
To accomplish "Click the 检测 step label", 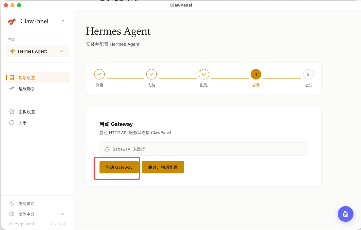I will click(x=99, y=85).
